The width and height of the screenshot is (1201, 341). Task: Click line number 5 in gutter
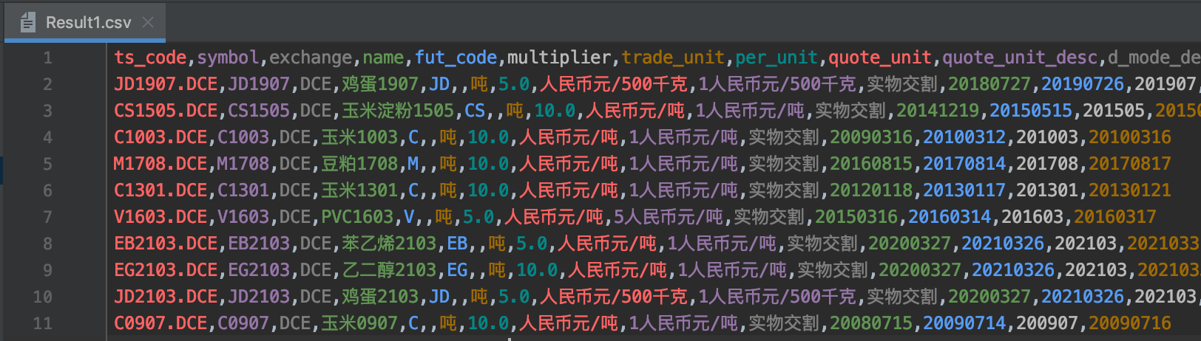(x=47, y=164)
